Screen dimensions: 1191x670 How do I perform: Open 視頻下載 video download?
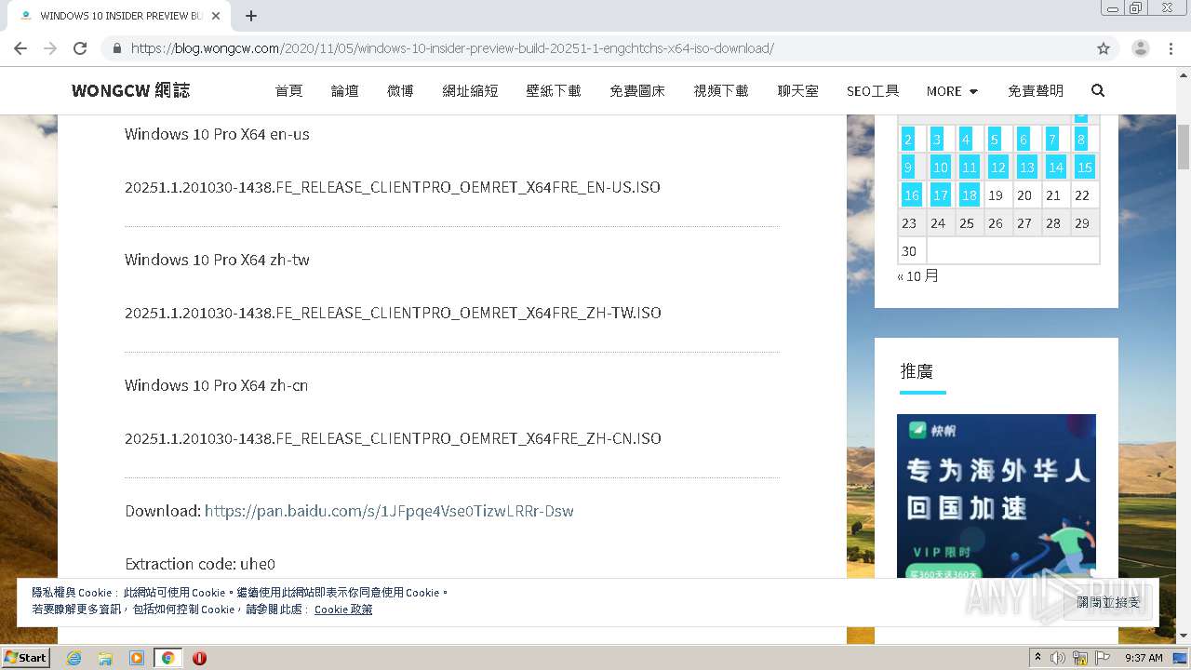point(721,91)
